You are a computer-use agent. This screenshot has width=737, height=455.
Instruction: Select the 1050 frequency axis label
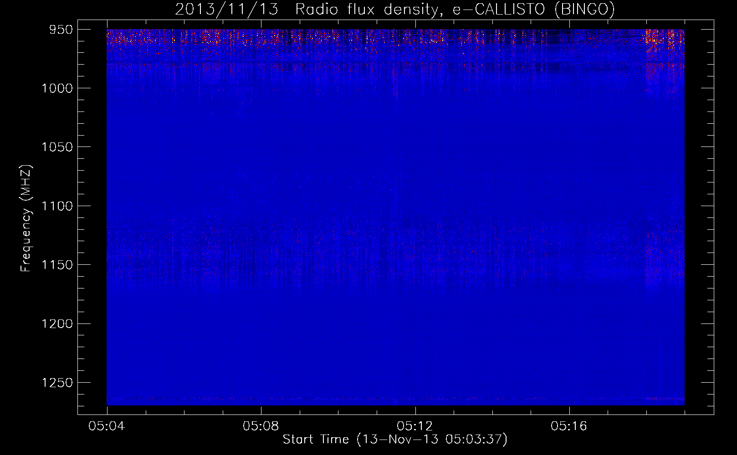tap(57, 147)
